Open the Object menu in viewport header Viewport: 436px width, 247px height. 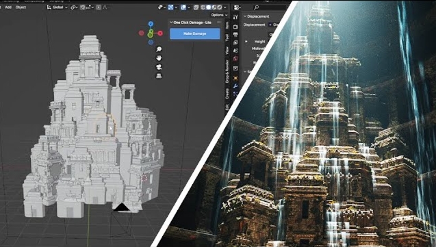(21, 8)
